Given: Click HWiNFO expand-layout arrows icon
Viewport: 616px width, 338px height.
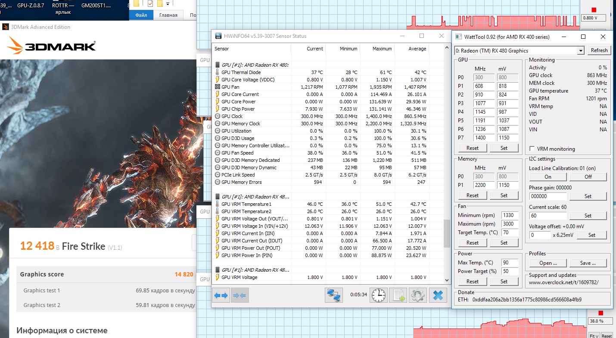Looking at the screenshot, I should tap(221, 295).
